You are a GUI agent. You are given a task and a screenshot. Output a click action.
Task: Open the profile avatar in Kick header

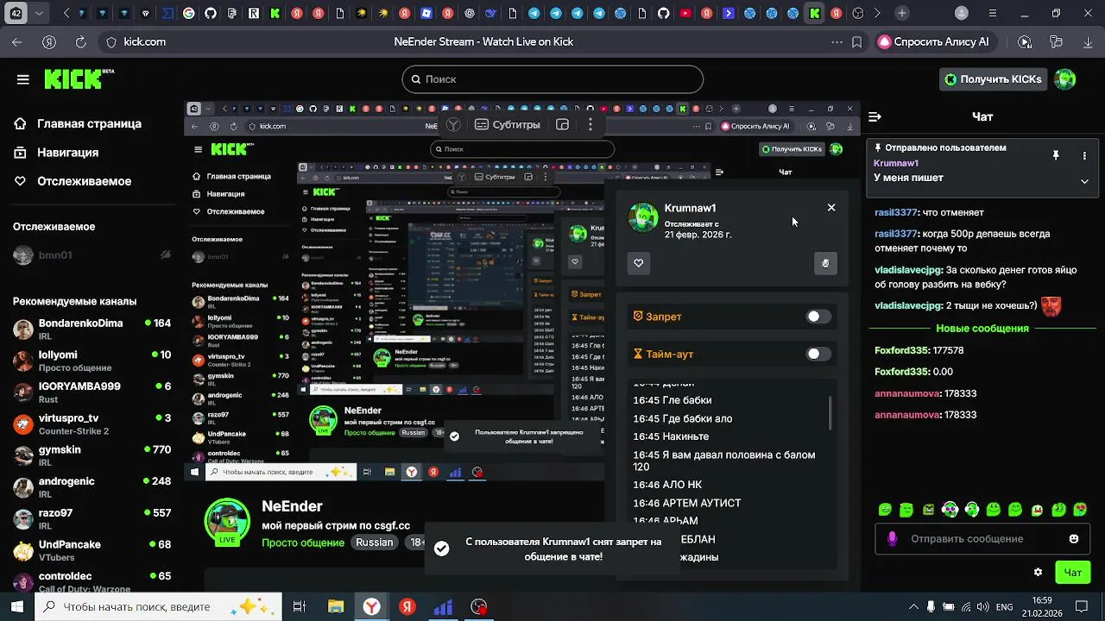(x=1065, y=79)
